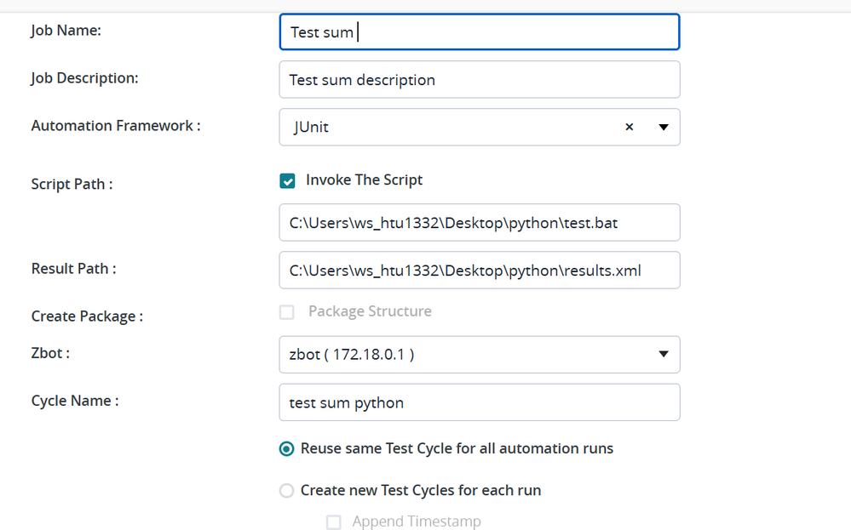
Task: Click the test.bat script path field
Action: point(479,223)
